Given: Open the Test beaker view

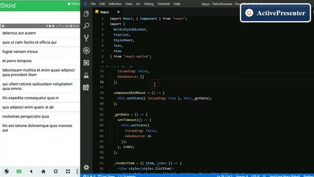Looking at the screenshot, I should pos(86,75).
